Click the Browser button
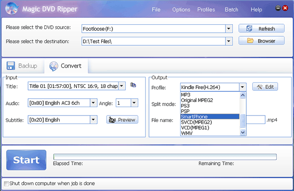Screen dimensions: 294x191 tap(261, 41)
